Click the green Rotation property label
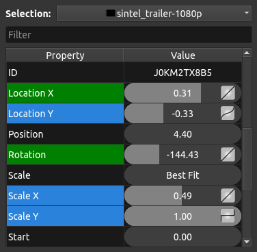The height and width of the screenshot is (252, 257). point(65,155)
